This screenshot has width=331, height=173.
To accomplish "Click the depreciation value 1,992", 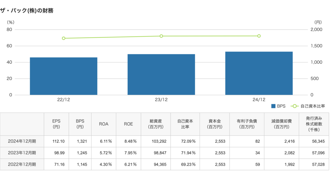I will coord(289,164).
